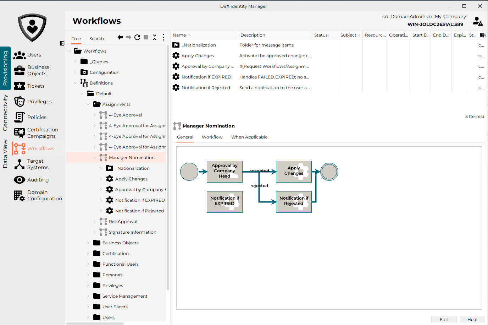Screen dimensions: 488x325
Task: Click Approval by Company Head workflow node
Action: click(x=224, y=172)
